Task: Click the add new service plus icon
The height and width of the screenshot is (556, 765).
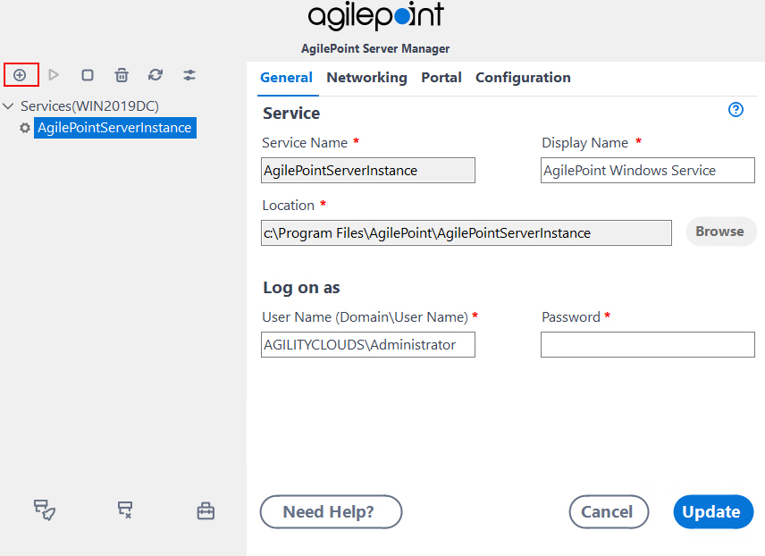Action: pos(20,75)
